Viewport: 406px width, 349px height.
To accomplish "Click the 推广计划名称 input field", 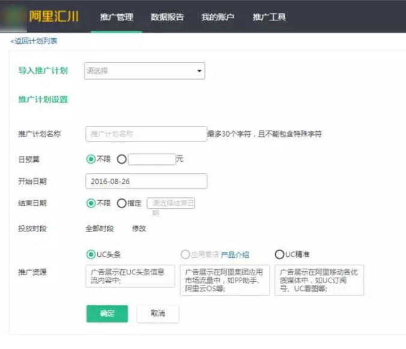I will [146, 134].
